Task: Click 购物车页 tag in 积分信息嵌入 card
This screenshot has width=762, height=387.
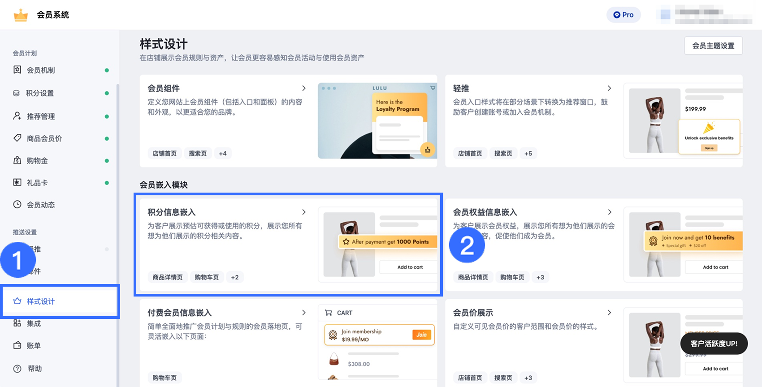Action: click(x=207, y=277)
